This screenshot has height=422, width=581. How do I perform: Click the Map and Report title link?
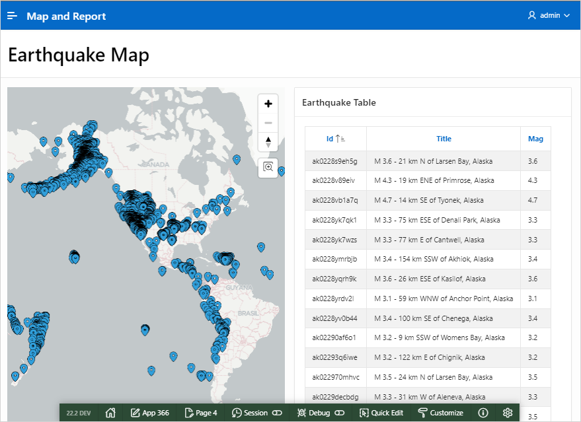tap(66, 16)
